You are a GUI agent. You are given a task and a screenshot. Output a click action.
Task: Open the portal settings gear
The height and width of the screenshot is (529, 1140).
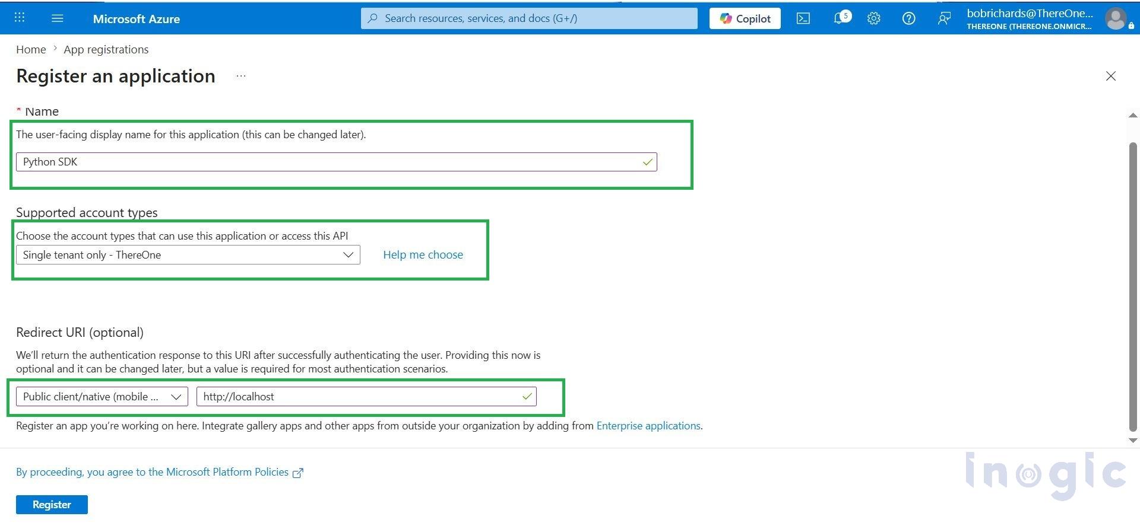click(873, 18)
